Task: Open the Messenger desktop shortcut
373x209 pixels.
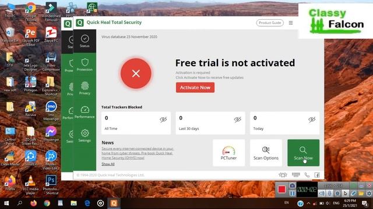Action: click(51, 134)
